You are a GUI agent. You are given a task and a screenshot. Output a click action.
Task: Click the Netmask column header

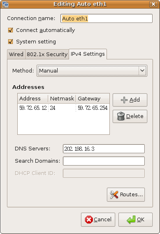[x=62, y=98]
